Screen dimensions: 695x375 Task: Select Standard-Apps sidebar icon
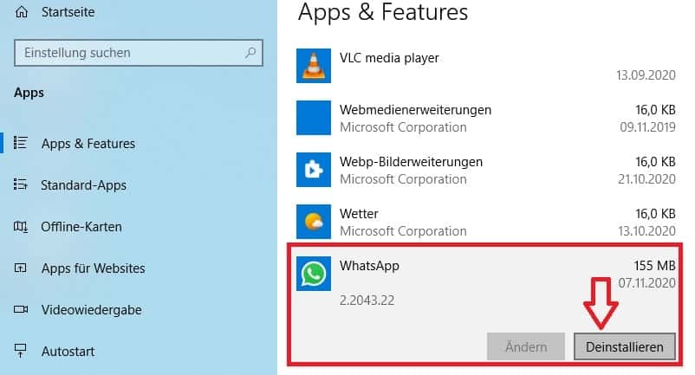tap(21, 184)
